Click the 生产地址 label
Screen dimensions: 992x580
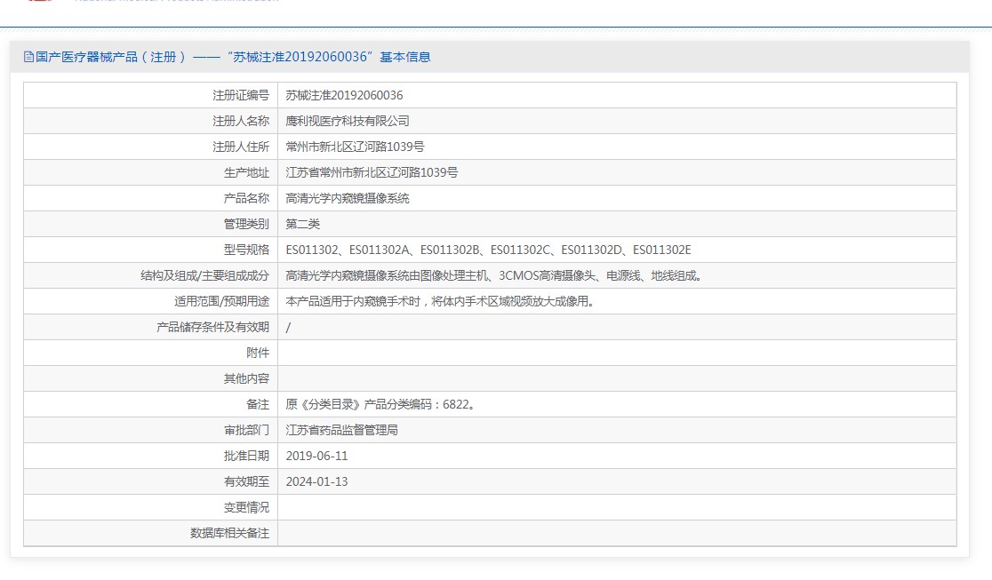[x=247, y=172]
